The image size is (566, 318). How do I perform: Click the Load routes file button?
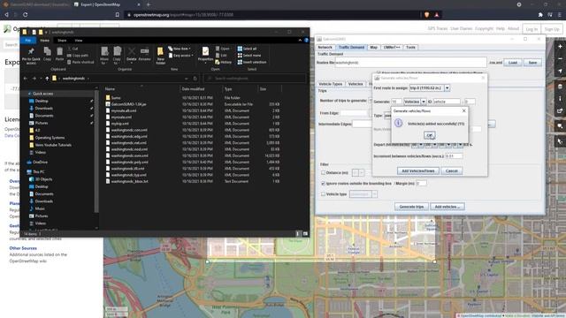(513, 63)
